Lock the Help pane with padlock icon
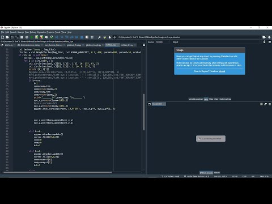The image size is (272, 204). click(x=265, y=42)
